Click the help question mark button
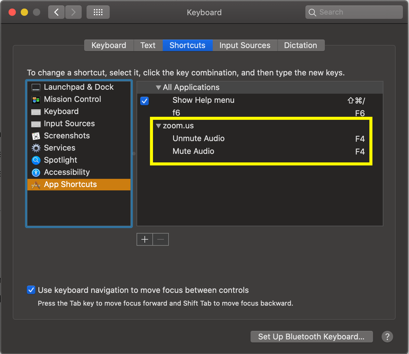Viewport: 409px width, 354px height. click(387, 337)
